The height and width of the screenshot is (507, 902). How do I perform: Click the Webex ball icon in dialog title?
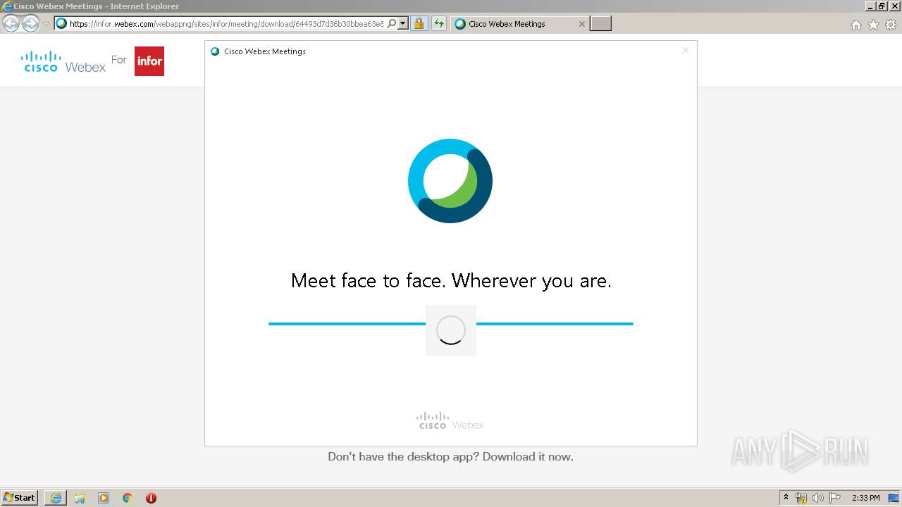click(x=215, y=51)
